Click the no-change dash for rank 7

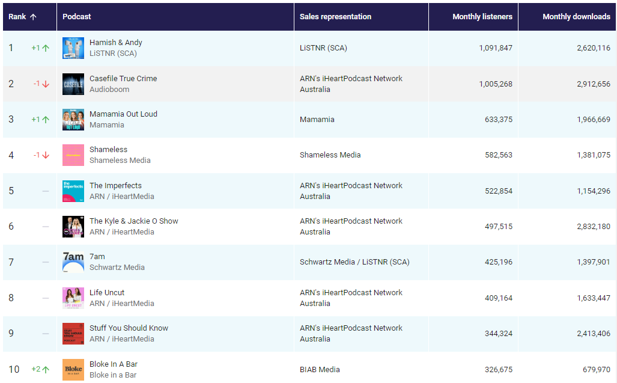(46, 262)
